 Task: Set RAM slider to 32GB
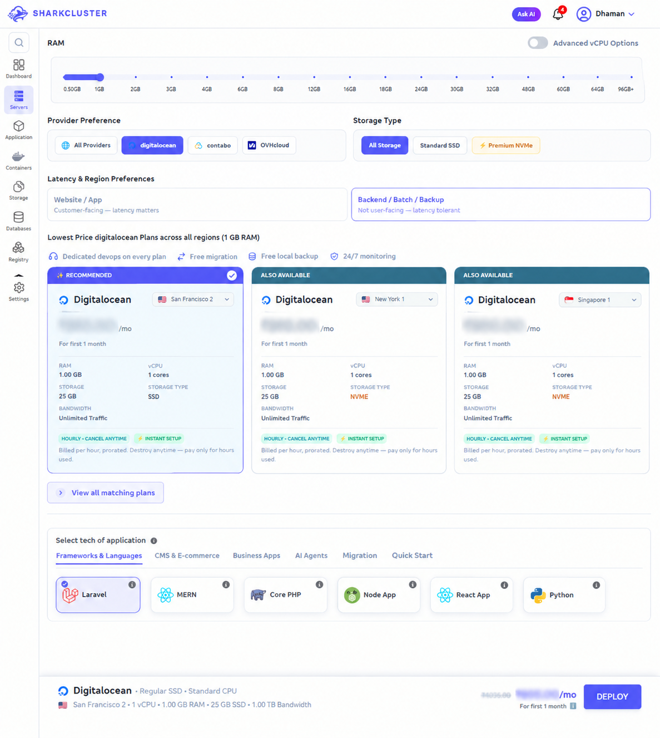pyautogui.click(x=493, y=77)
